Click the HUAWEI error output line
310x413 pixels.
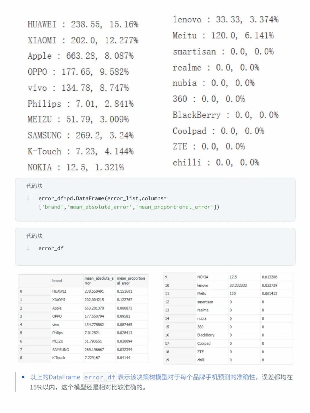click(83, 24)
